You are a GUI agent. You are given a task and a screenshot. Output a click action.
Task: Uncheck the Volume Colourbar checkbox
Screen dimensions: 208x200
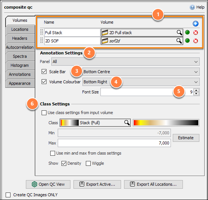pos(44,82)
